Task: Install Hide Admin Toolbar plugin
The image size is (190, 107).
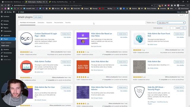Action: pyautogui.click(x=66, y=62)
